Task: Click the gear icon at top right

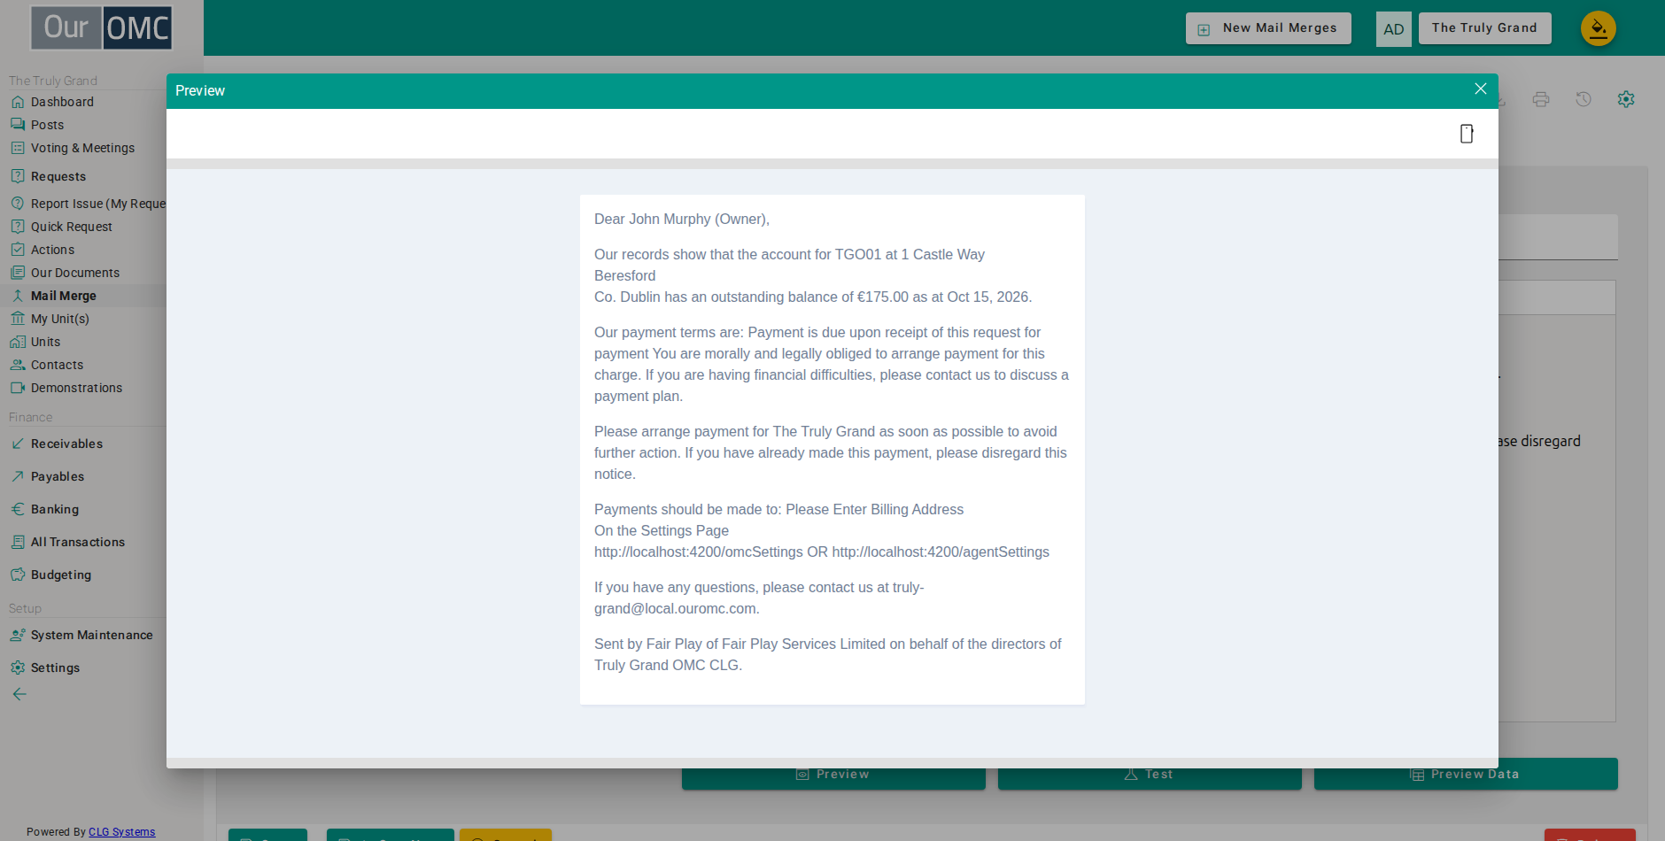Action: (1626, 99)
